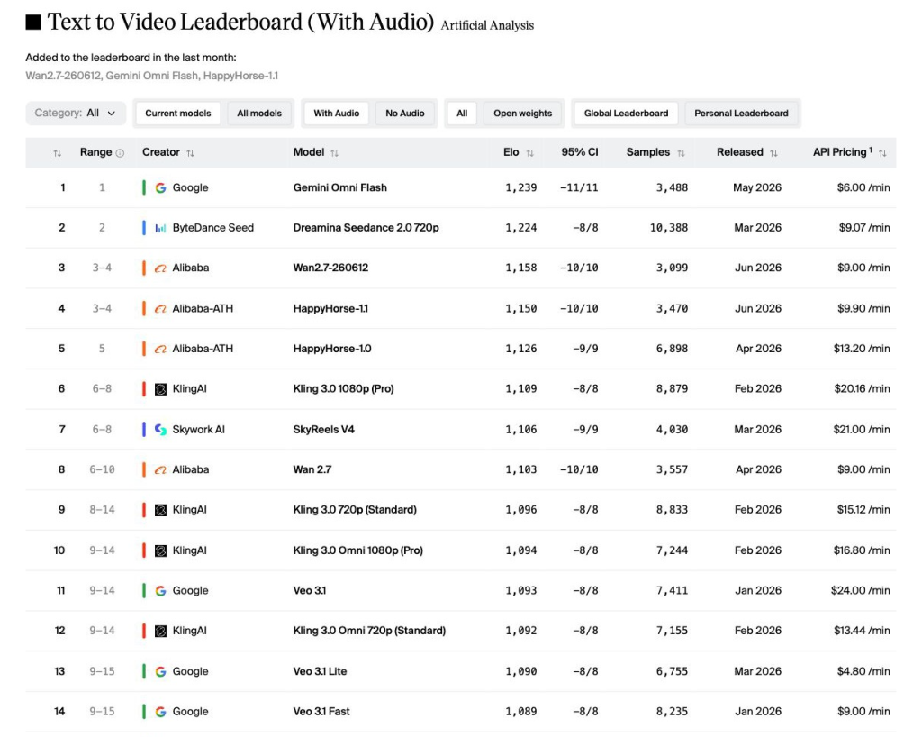Open the SkyReels V4 model entry
922x737 pixels.
[x=323, y=430]
